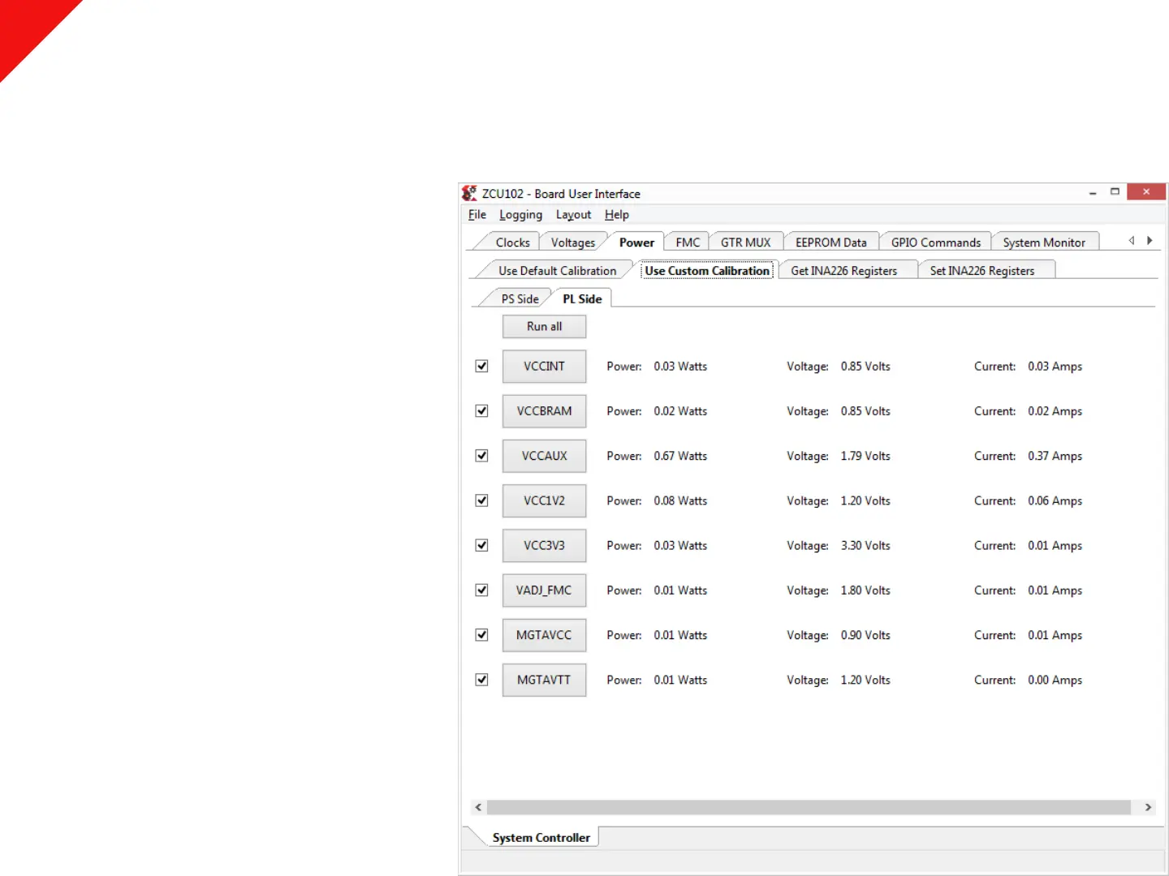Uncheck the VCCINT checkbox
Viewport: 1169px width, 876px height.
pyautogui.click(x=481, y=367)
